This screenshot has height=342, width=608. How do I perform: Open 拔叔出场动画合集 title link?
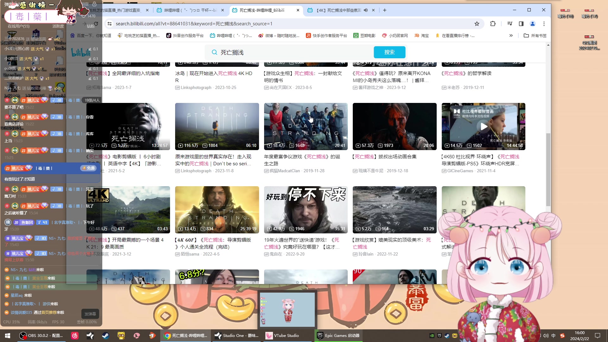385,156
